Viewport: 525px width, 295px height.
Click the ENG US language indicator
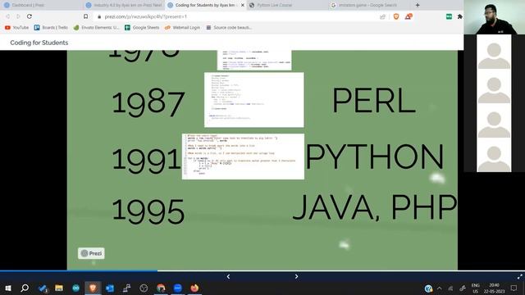pyautogui.click(x=476, y=288)
